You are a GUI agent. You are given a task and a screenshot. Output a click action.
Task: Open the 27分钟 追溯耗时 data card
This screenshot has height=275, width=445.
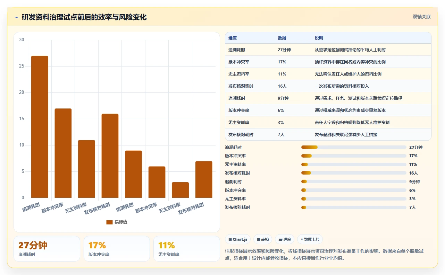point(47,249)
